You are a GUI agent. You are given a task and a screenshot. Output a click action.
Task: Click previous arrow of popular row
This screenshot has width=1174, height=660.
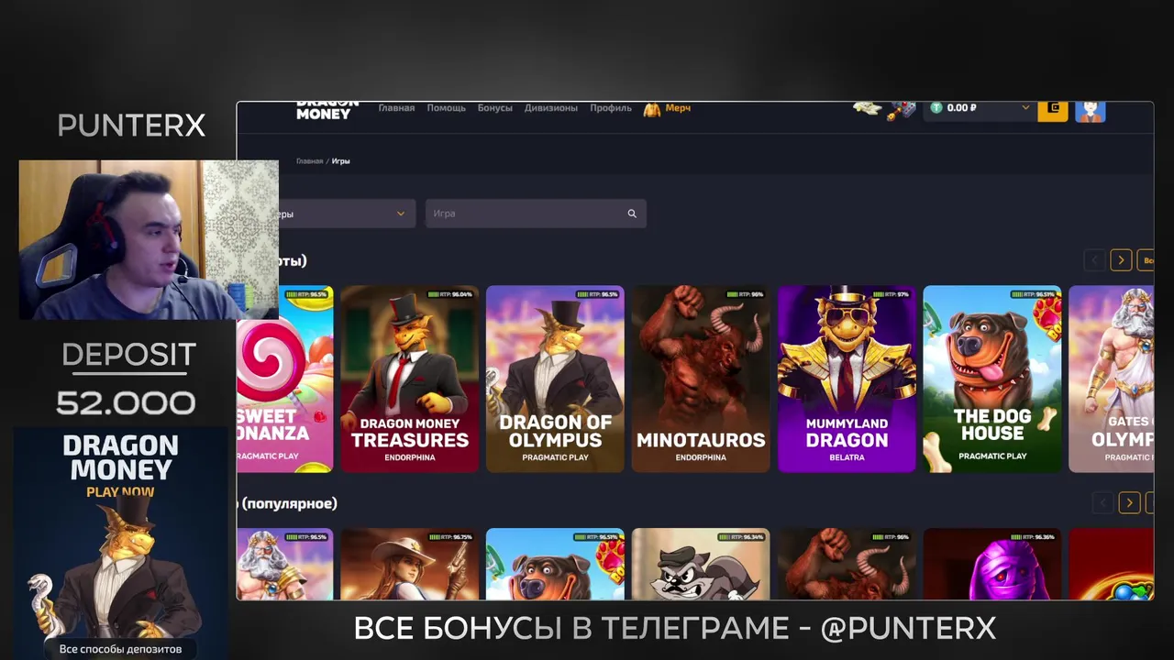tap(1102, 502)
